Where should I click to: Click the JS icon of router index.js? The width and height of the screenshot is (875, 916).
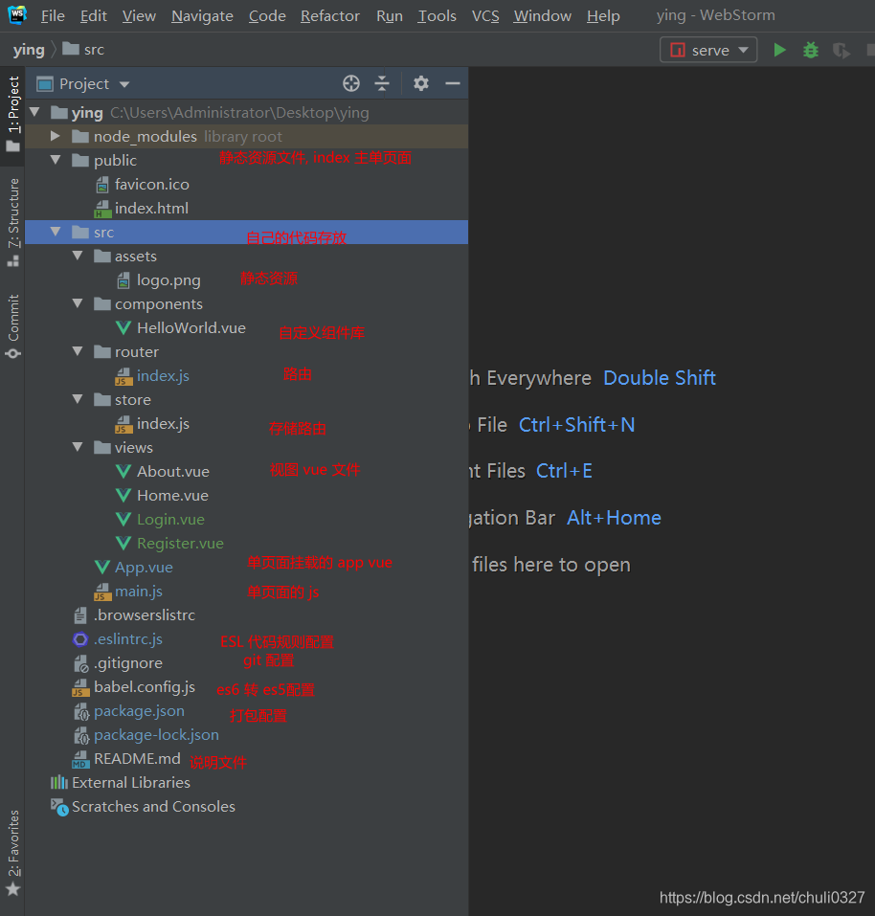tap(123, 376)
